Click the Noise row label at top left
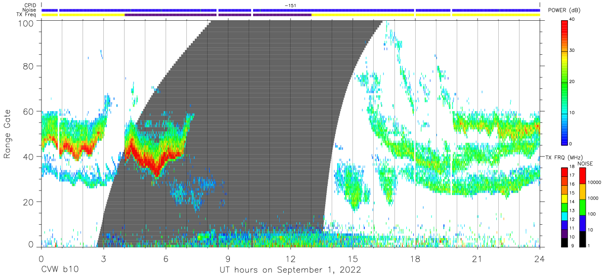Screen dimensions: 607x280 pos(29,10)
